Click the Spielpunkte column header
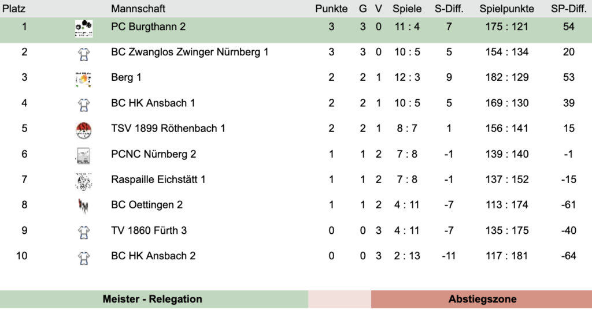This screenshot has height=310, width=592. tap(507, 9)
